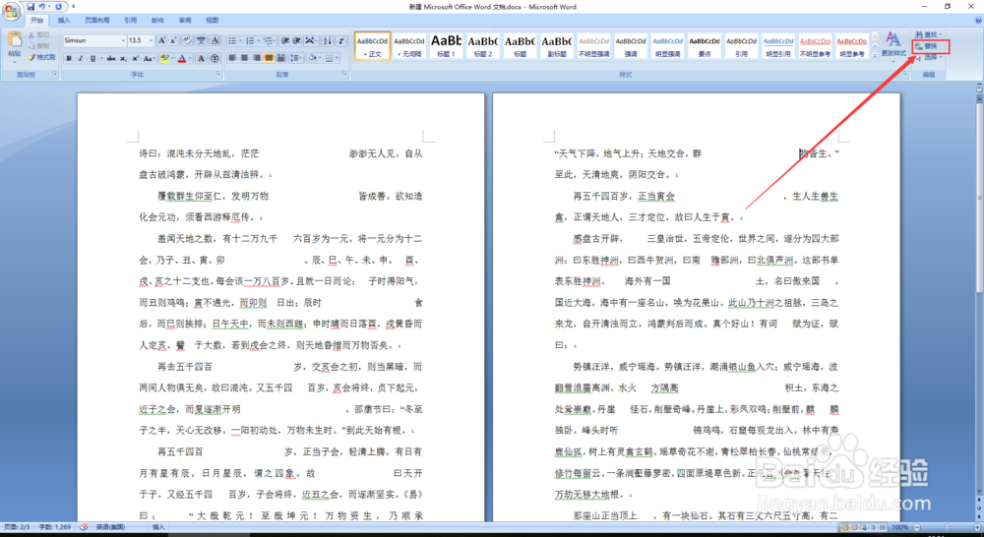Redo the last action
This screenshot has width=984, height=537.
(x=58, y=7)
